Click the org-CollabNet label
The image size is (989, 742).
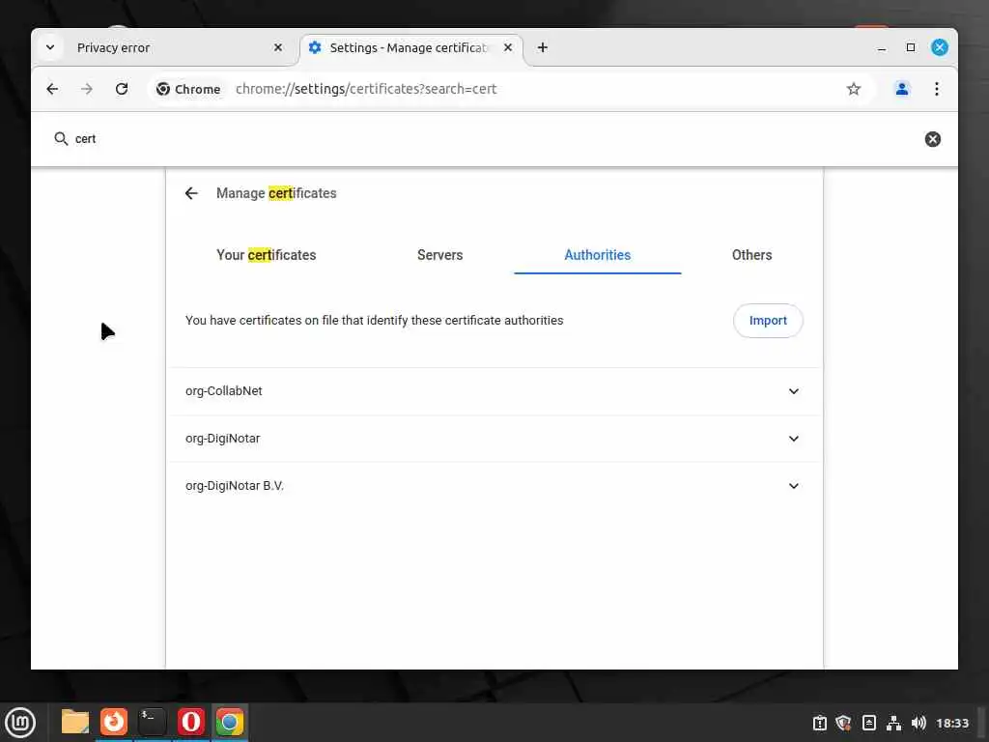224,391
